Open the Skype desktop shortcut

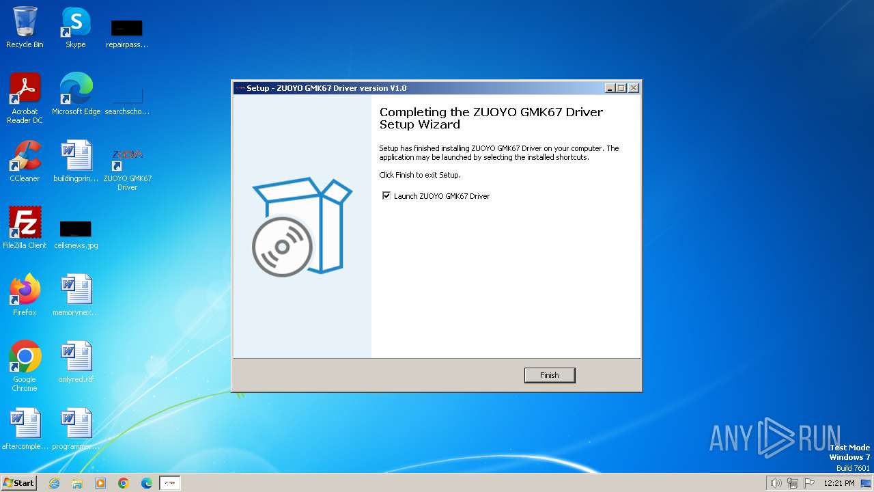76,27
